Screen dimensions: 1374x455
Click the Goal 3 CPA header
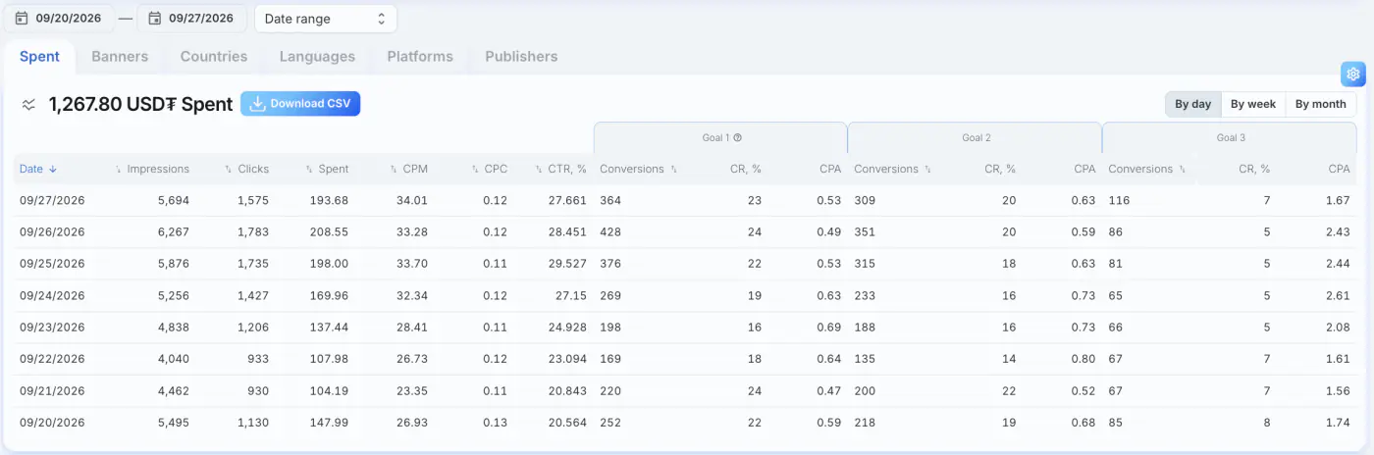pyautogui.click(x=1339, y=169)
